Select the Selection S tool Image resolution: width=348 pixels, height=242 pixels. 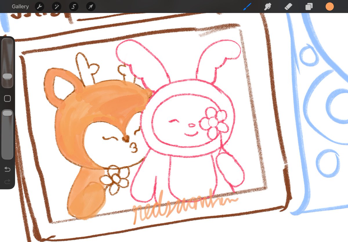pyautogui.click(x=74, y=6)
